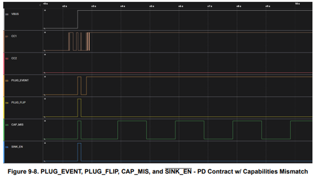The width and height of the screenshot is (318, 181).
Task: Select the D5 CAP_MIS channel label
Action: coord(14,125)
